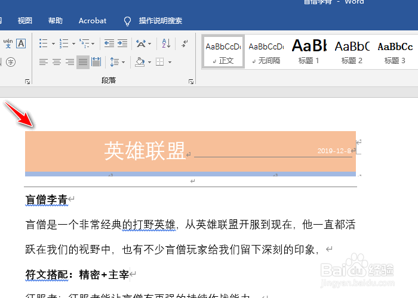418x298 pixels.
Task: Click the underlined words 打野英雄
Action: click(x=154, y=225)
